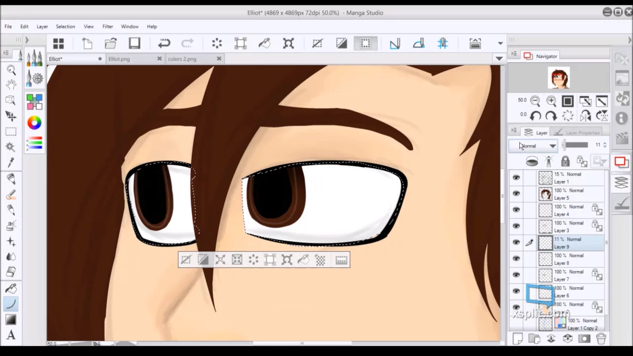Click the Open file folder icon
This screenshot has width=633, height=356.
coord(110,44)
